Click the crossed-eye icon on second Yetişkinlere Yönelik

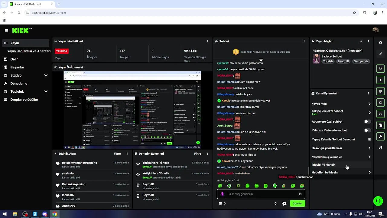(x=138, y=175)
